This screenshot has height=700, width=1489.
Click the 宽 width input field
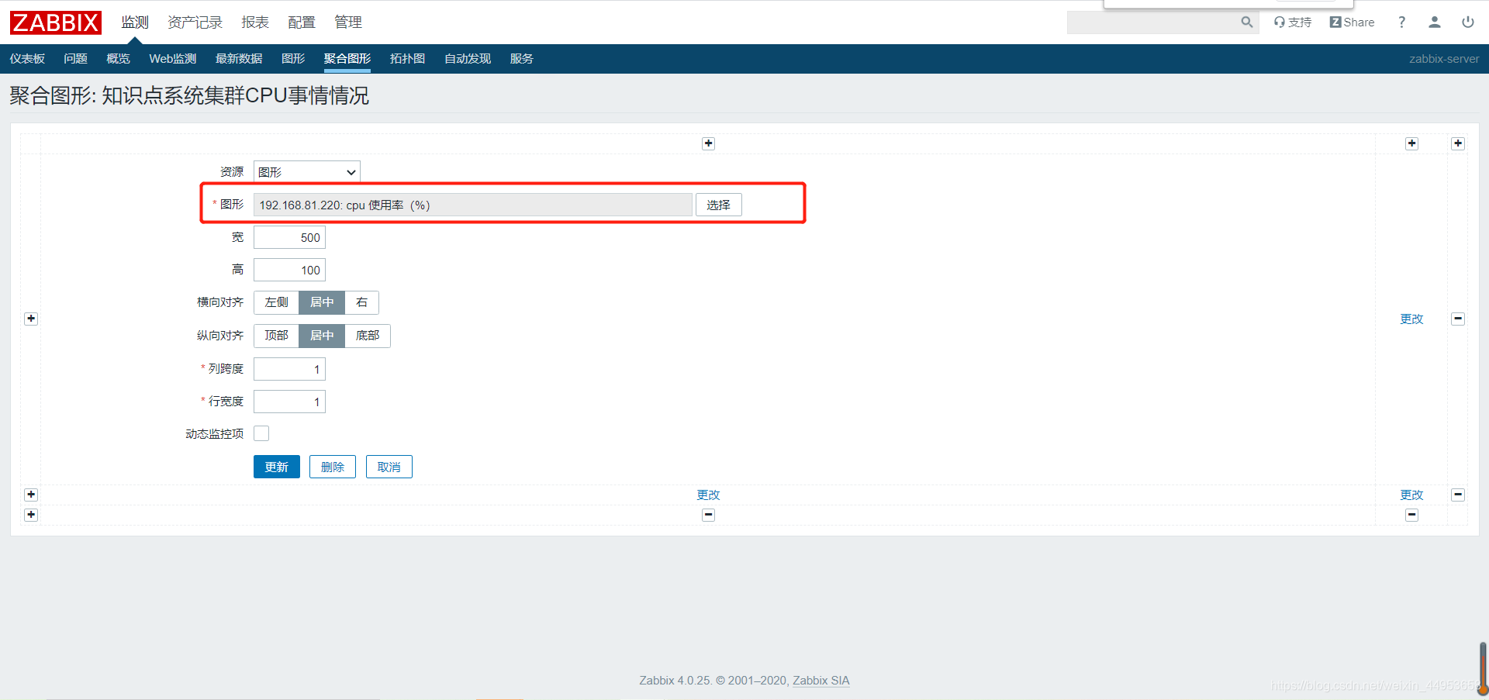point(289,237)
